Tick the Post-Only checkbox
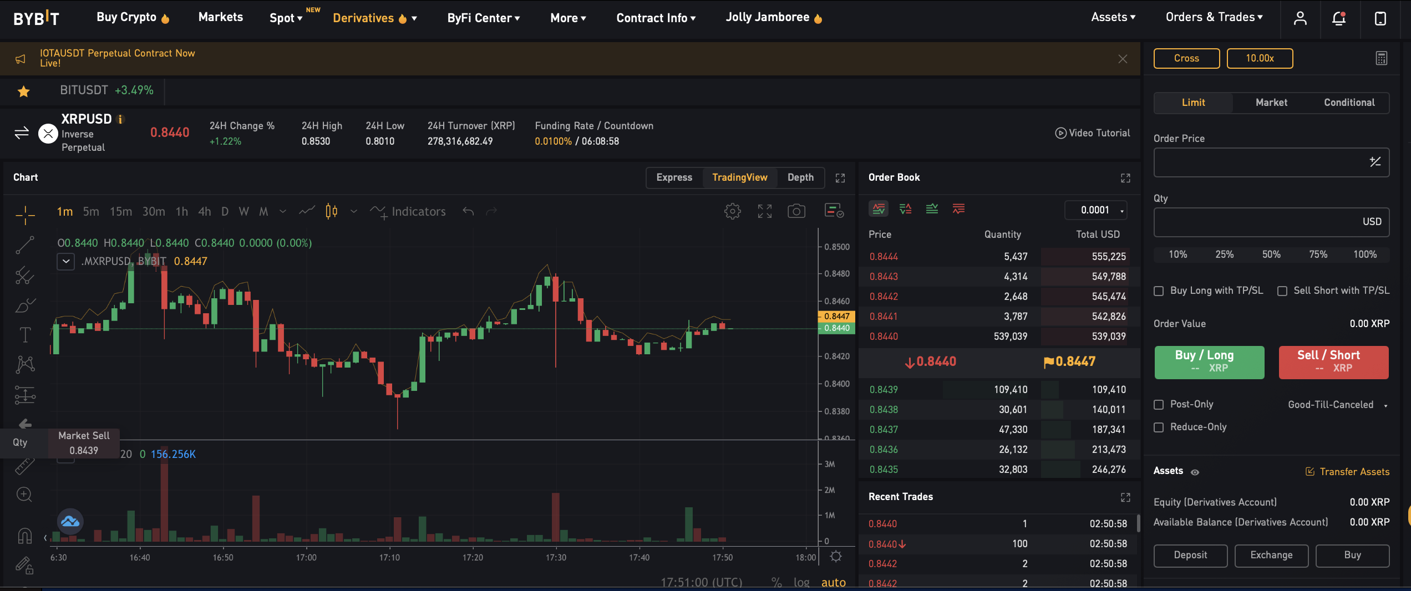1411x591 pixels. coord(1159,405)
